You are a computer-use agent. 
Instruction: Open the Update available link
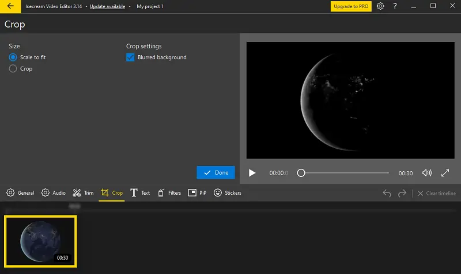pos(107,6)
